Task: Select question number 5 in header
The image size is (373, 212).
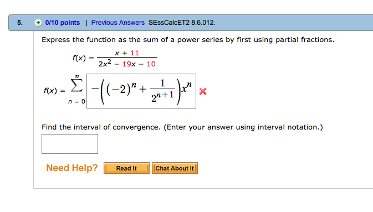Action: point(20,23)
